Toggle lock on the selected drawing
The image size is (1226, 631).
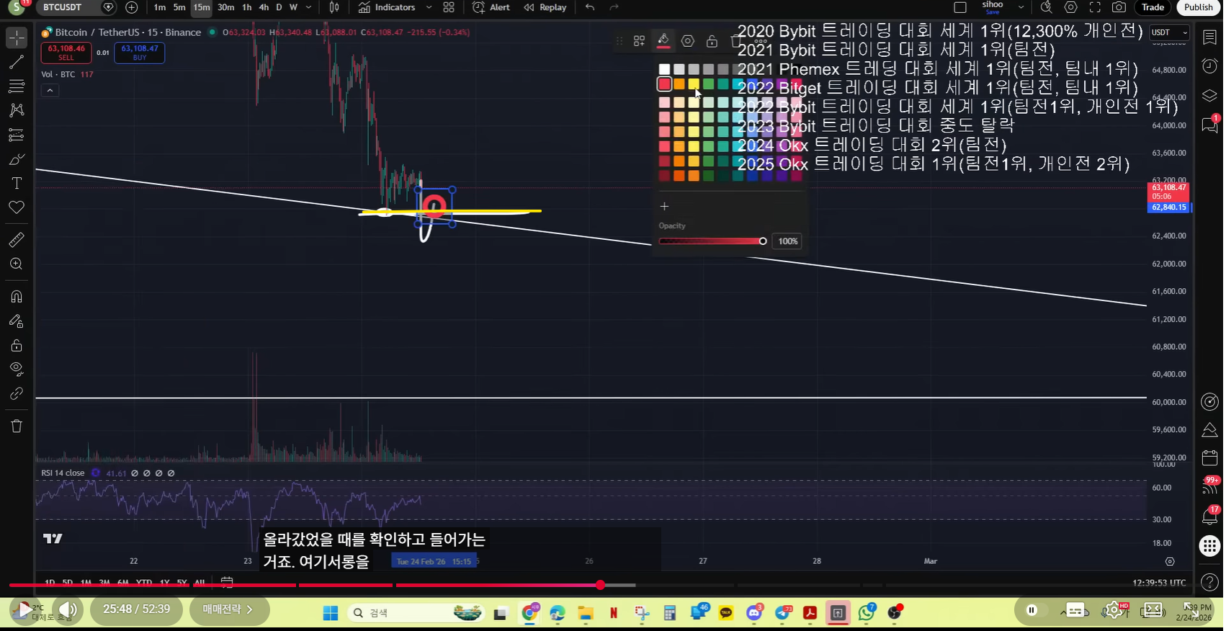[712, 41]
